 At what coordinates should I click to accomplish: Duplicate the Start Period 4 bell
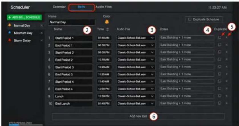click(220, 81)
